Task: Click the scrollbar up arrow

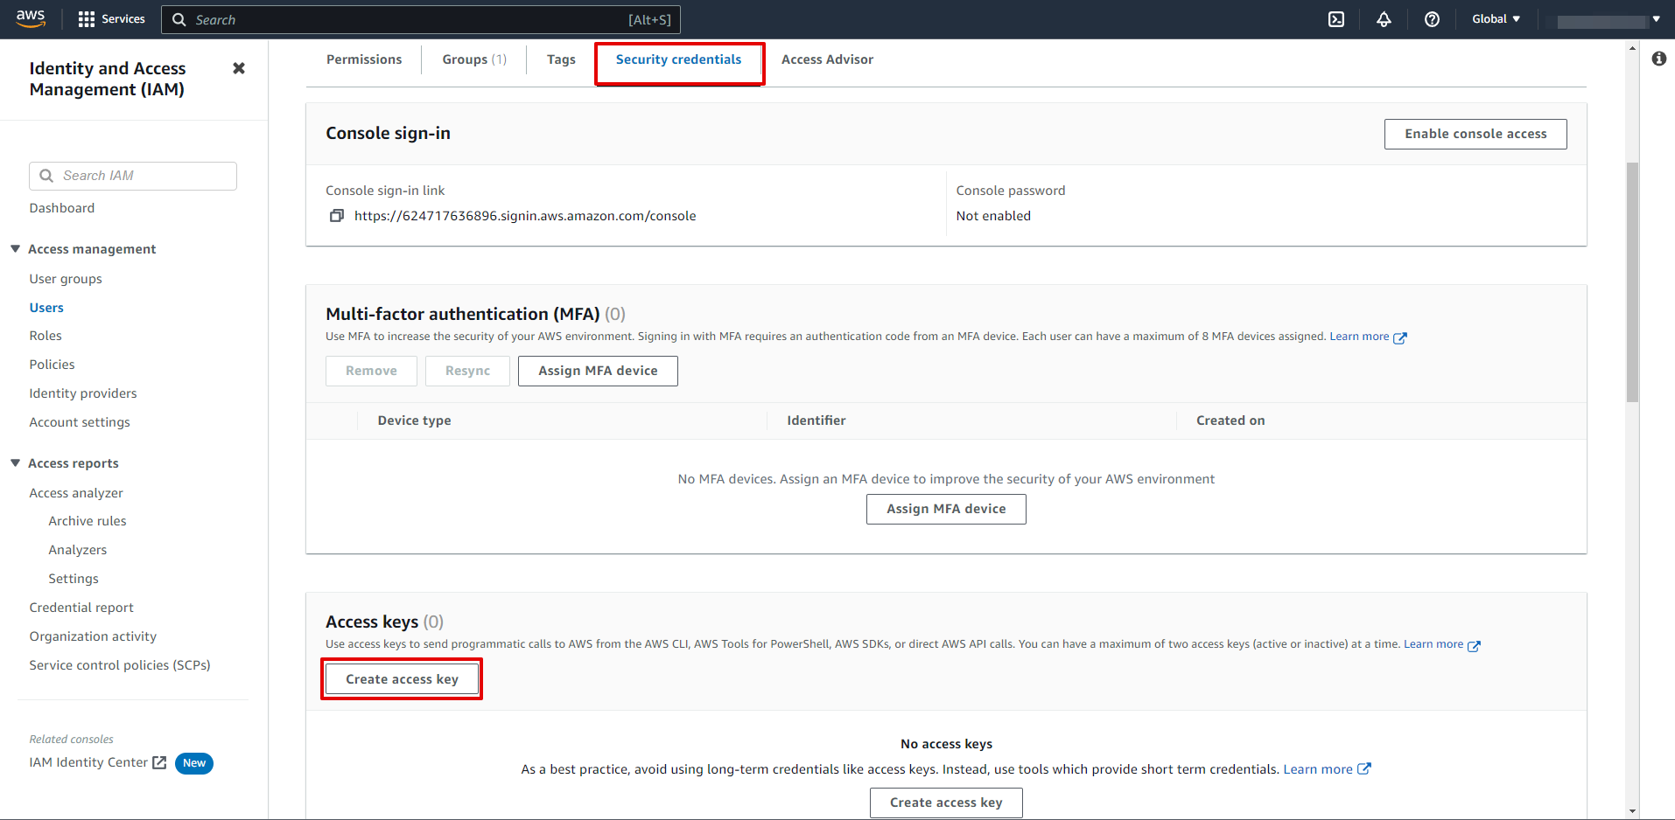Action: (1632, 48)
